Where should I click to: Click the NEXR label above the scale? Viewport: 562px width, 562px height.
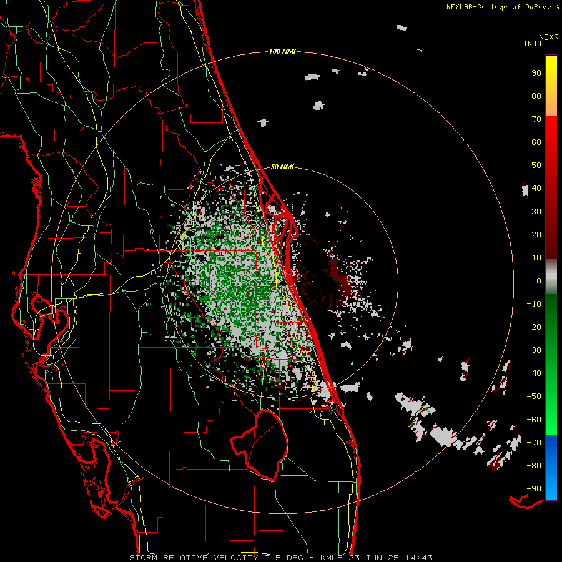tap(549, 37)
